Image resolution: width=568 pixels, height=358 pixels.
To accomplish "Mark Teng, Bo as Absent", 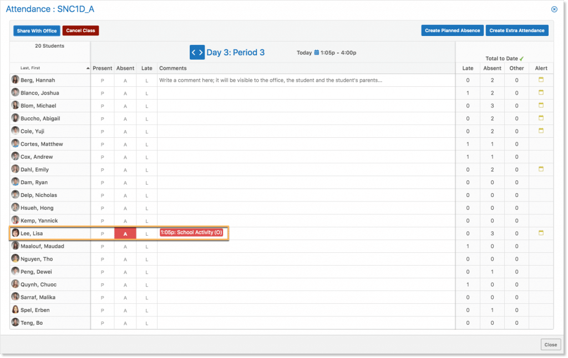I will click(x=125, y=323).
